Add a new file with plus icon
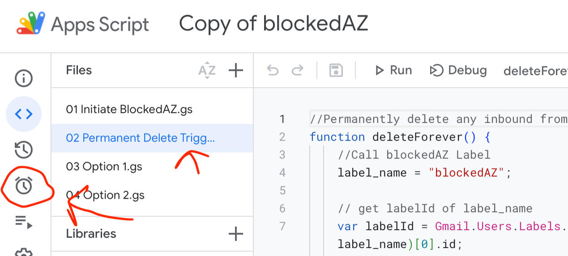The image size is (568, 256). (235, 71)
